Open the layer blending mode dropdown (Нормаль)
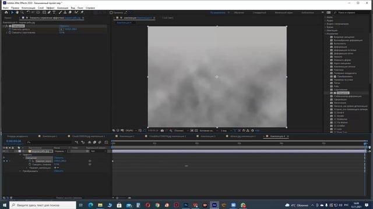The width and height of the screenshot is (373, 209). 61,151
